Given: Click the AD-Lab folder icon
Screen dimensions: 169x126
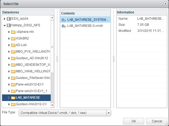Looking at the screenshot, I should click(13, 45).
